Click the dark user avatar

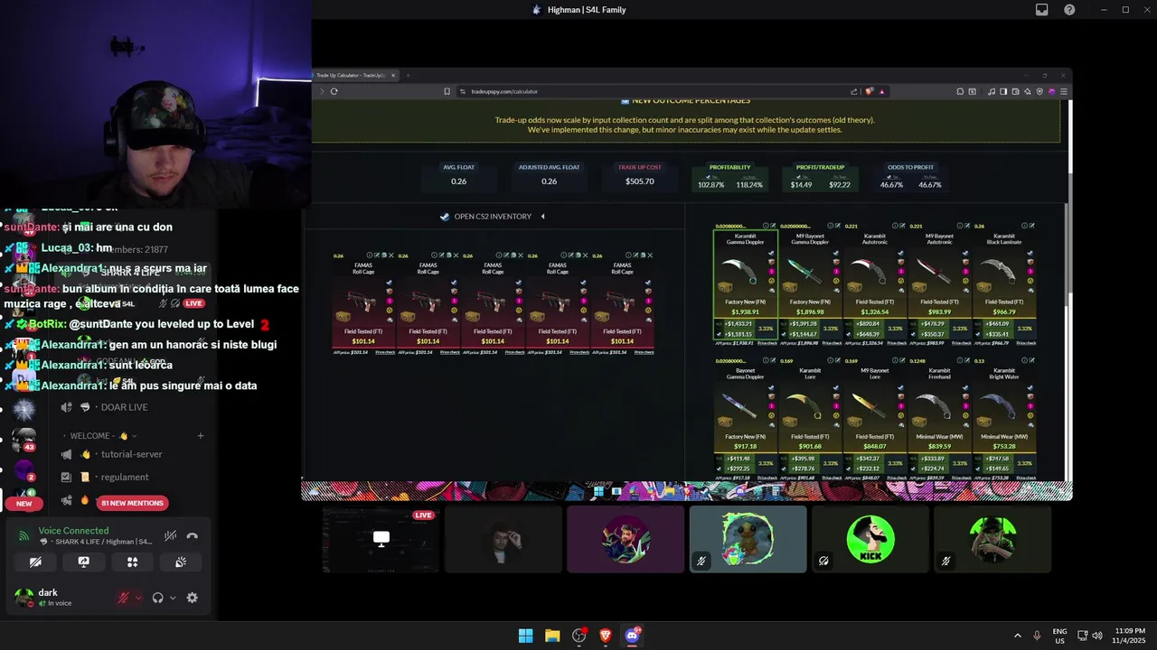pyautogui.click(x=24, y=597)
